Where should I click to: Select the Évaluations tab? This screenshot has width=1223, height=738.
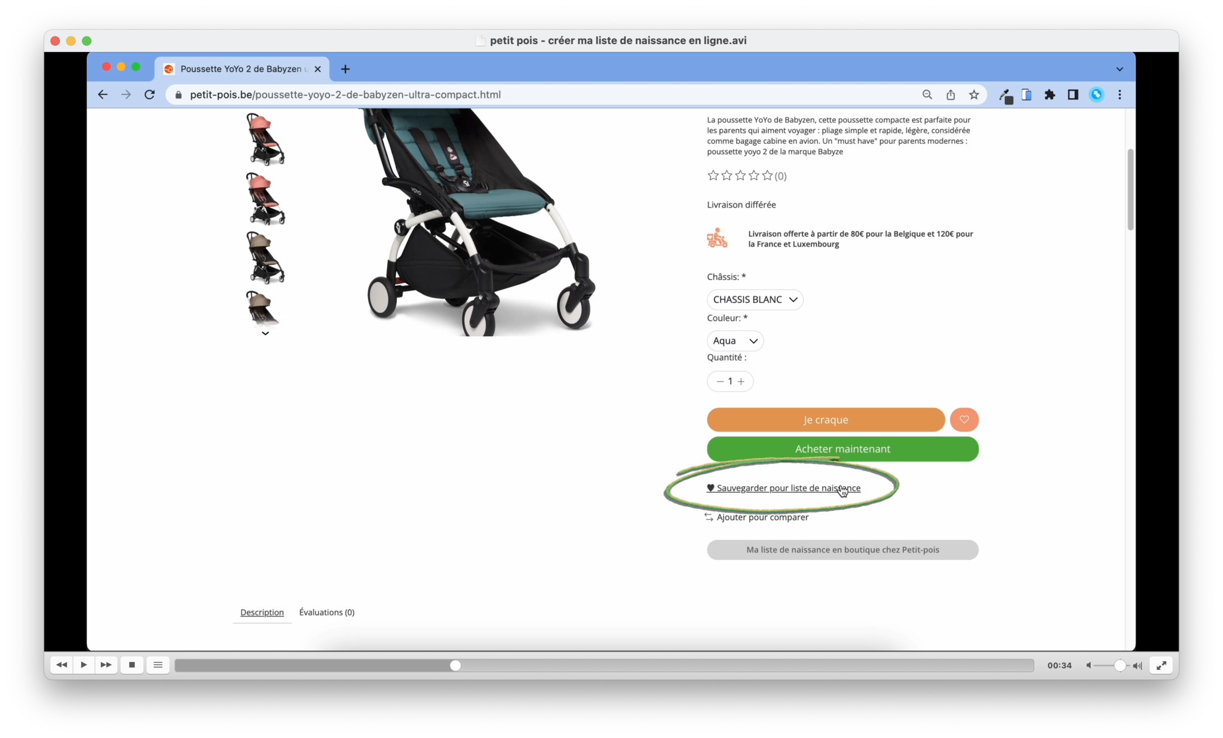327,611
